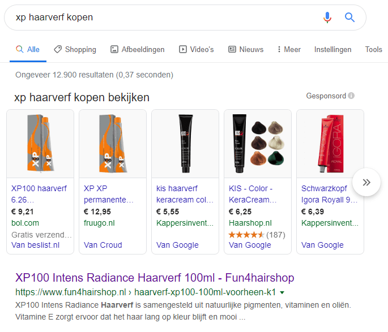Expand the fun4hairshop URL dropdown arrow
The height and width of the screenshot is (332, 388).
[x=282, y=293]
